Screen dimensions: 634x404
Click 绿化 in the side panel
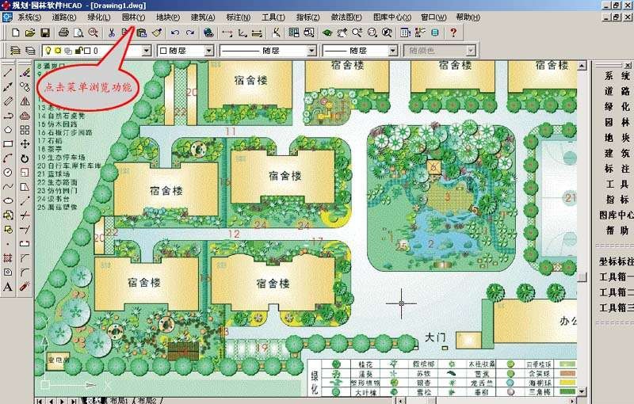617,107
